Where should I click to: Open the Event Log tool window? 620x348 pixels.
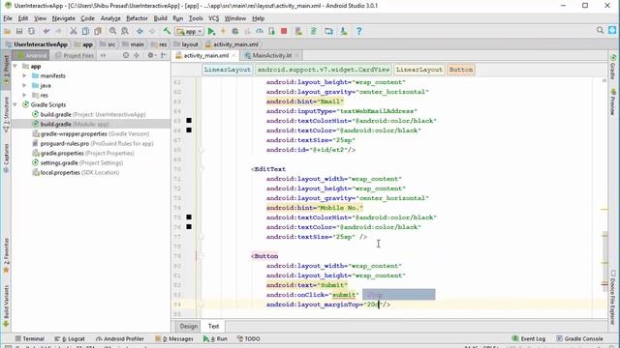point(529,338)
